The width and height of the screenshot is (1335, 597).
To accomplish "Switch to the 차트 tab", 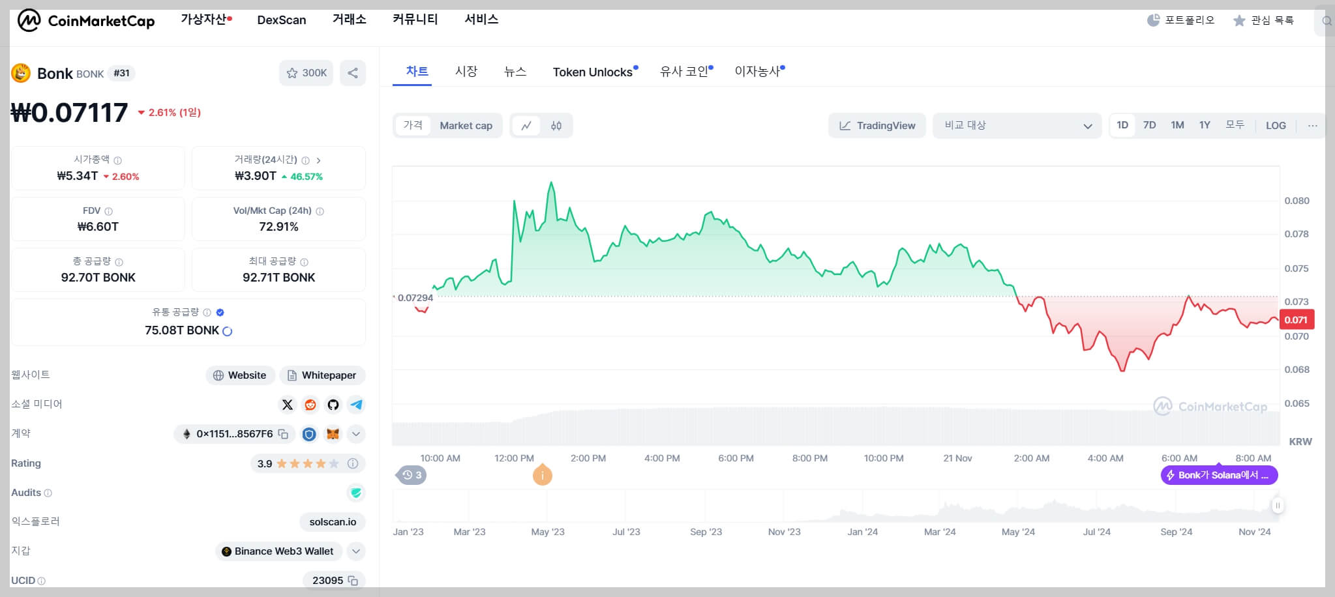I will [x=417, y=71].
